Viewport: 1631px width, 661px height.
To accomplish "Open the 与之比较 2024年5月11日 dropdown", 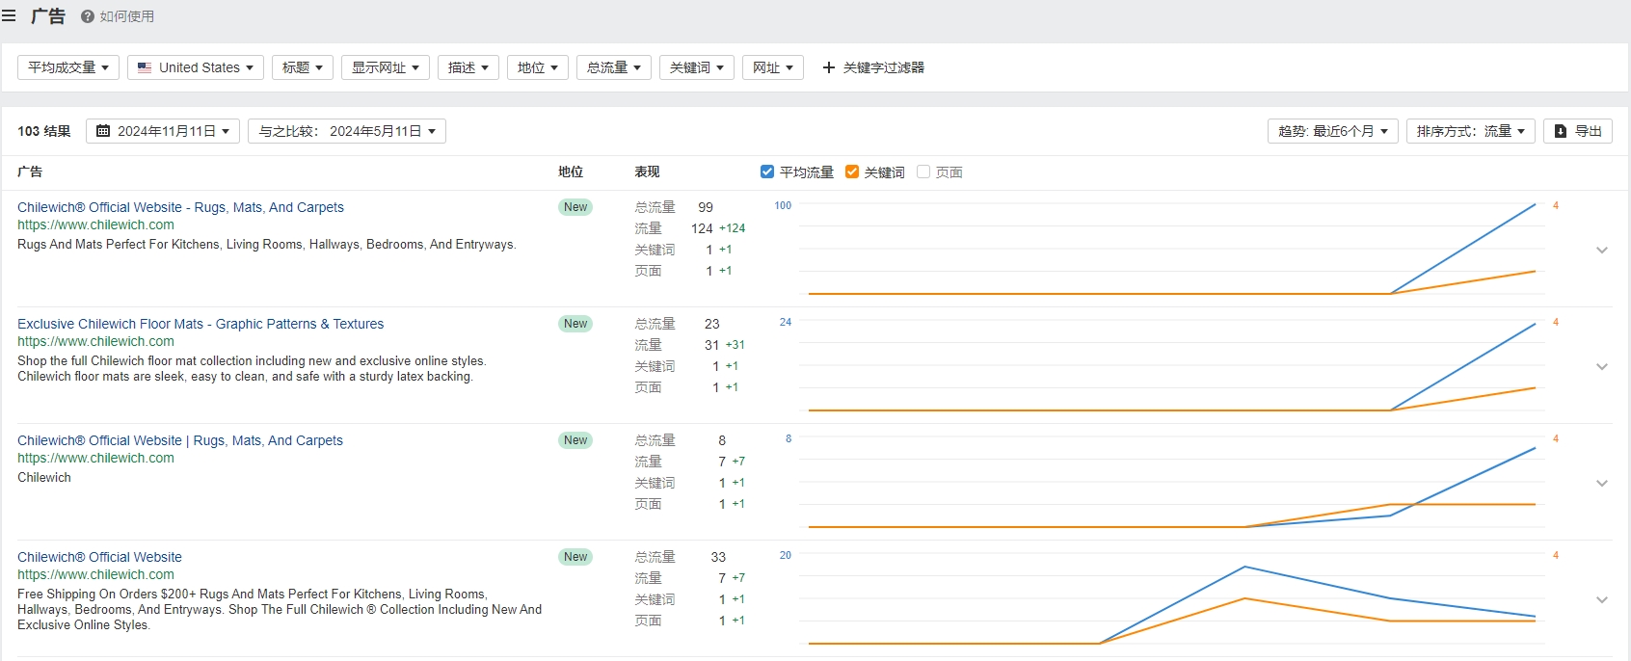I will tap(347, 131).
